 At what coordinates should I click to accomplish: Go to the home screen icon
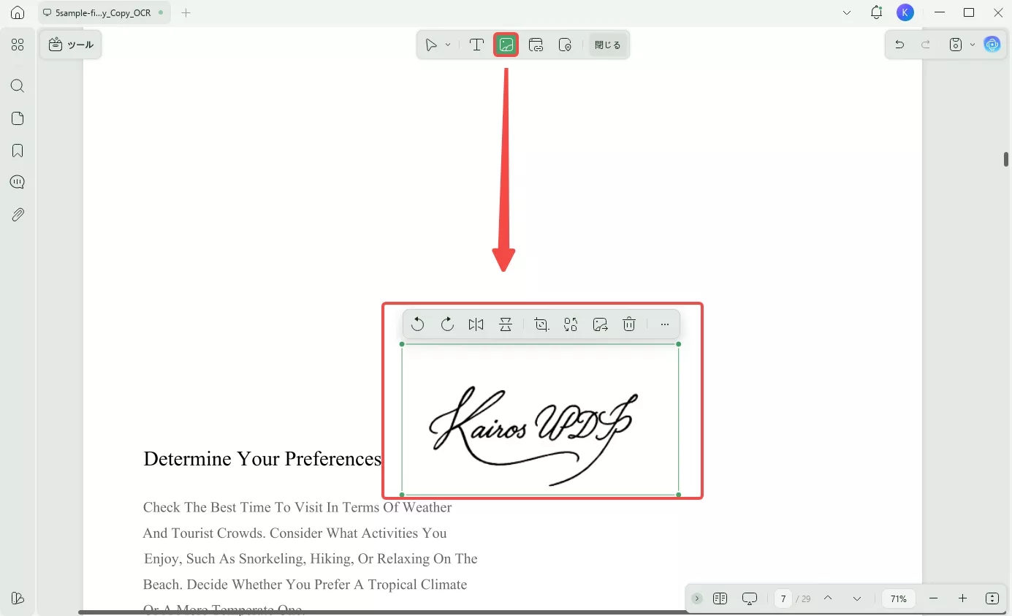[x=18, y=12]
